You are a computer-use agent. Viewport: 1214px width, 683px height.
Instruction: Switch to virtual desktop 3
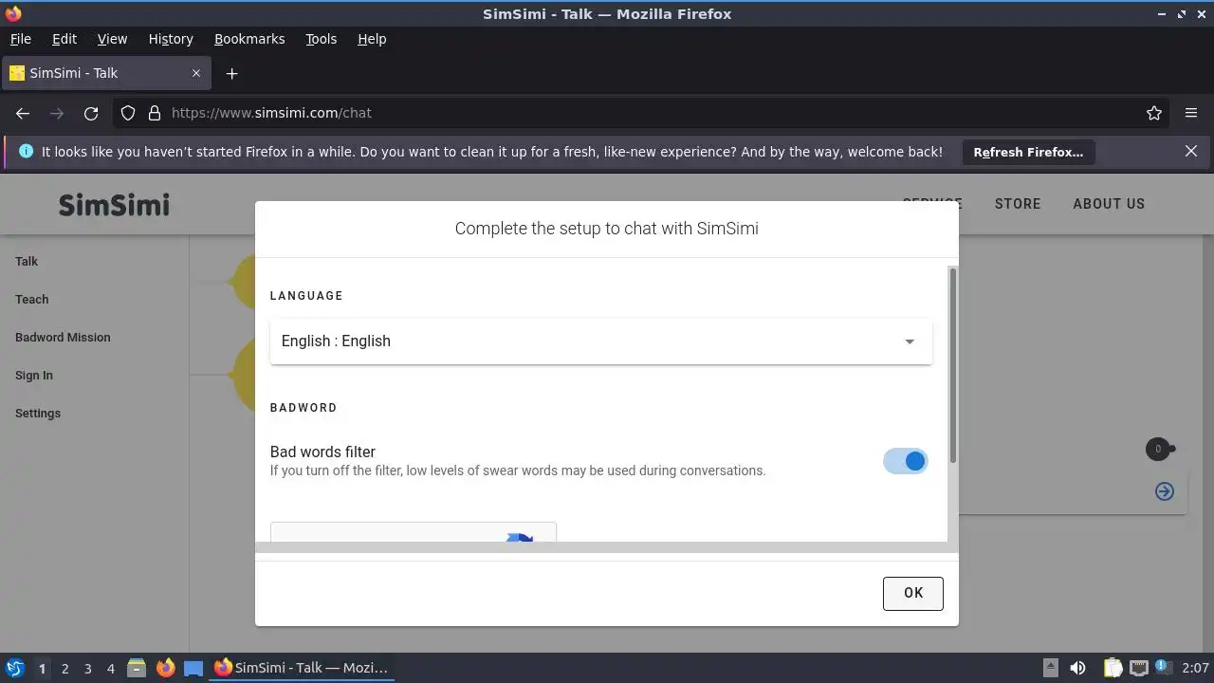tap(87, 668)
